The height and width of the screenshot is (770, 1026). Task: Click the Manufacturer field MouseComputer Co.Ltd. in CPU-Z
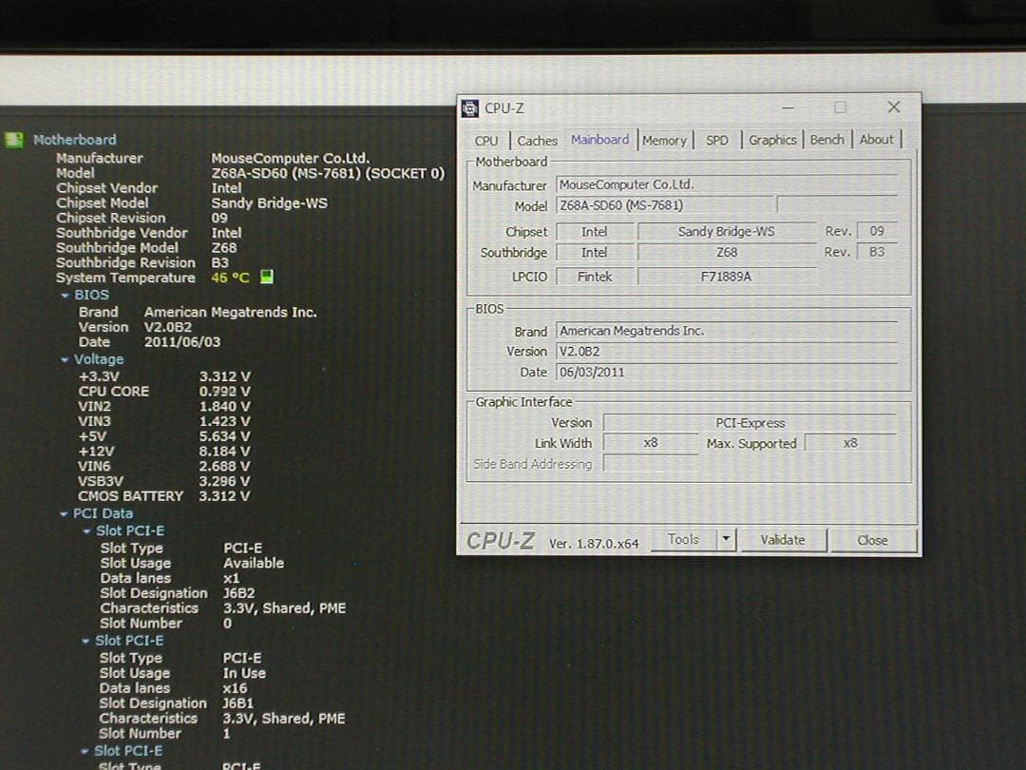pyautogui.click(x=727, y=184)
